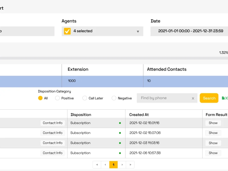
Task: Select the Positive disposition category
Action: coord(58,98)
